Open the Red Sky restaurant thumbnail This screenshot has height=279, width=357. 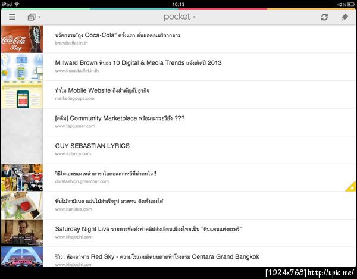pyautogui.click(x=22, y=257)
